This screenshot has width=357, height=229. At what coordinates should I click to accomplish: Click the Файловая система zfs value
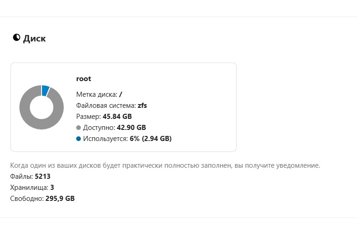tap(142, 106)
